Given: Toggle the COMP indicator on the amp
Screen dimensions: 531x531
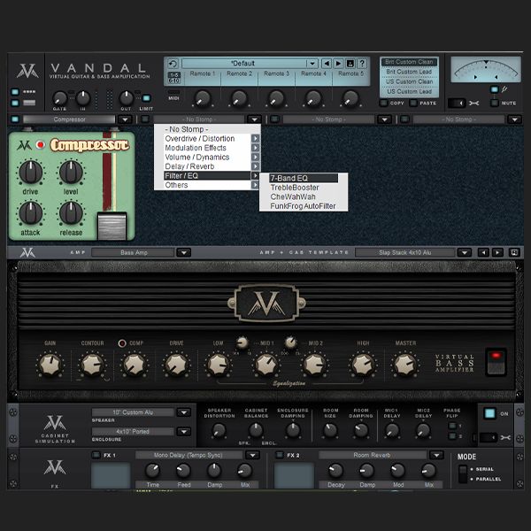Looking at the screenshot, I should pyautogui.click(x=122, y=342).
